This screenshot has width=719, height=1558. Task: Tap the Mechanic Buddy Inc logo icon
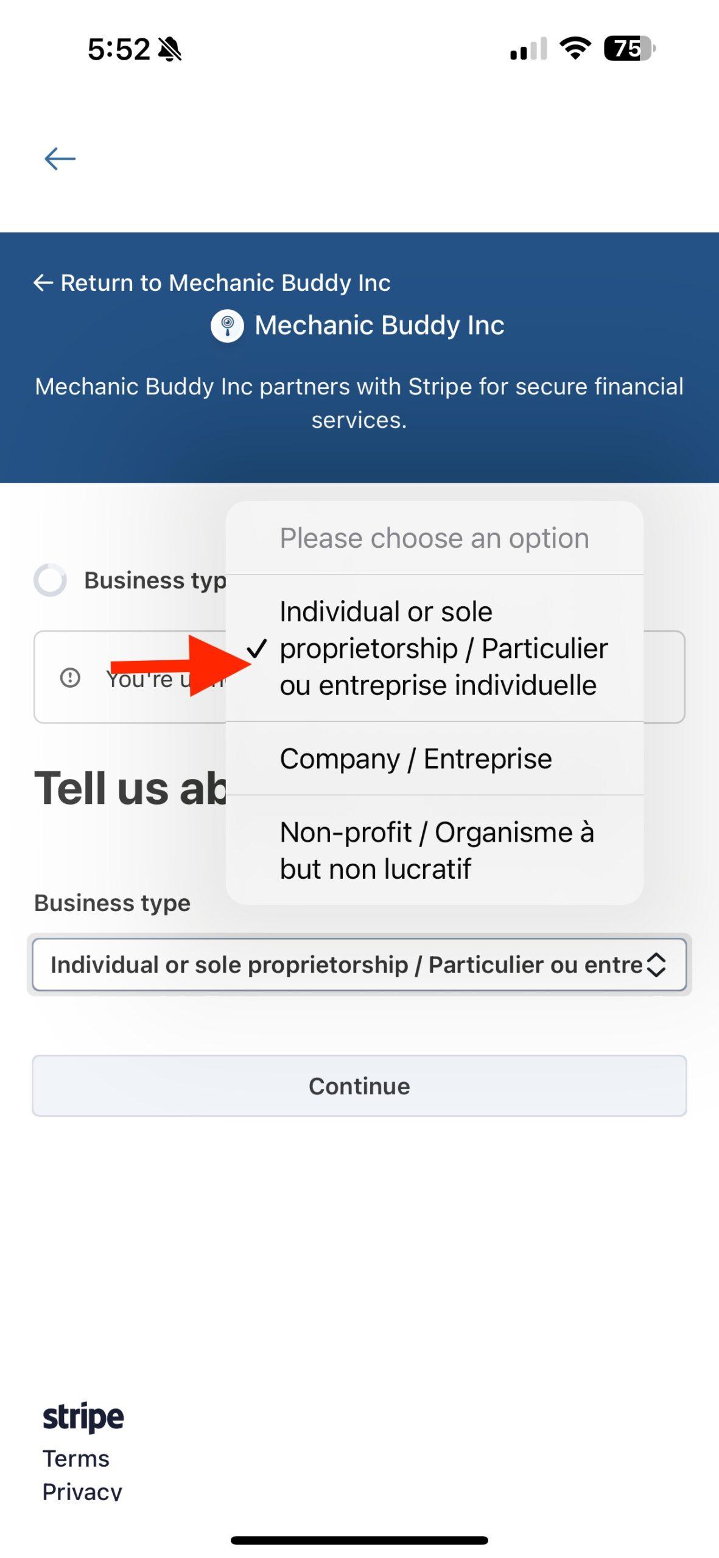tap(227, 326)
